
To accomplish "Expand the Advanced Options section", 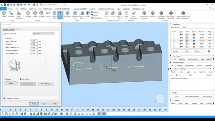I will click(5, 98).
